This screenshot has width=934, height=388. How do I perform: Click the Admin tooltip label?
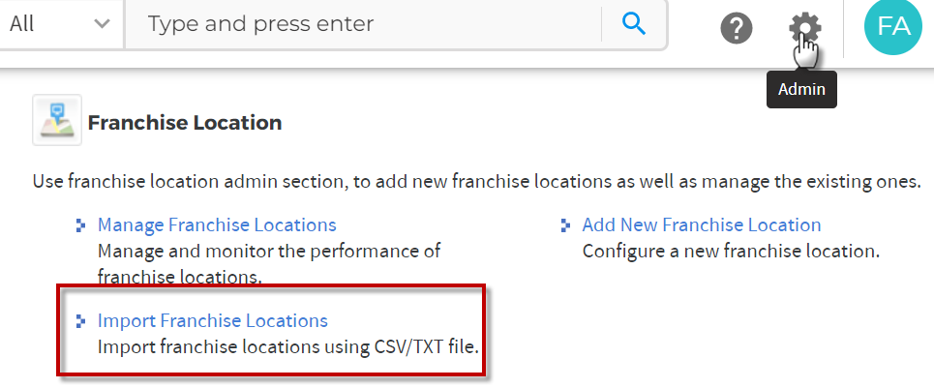tap(801, 89)
